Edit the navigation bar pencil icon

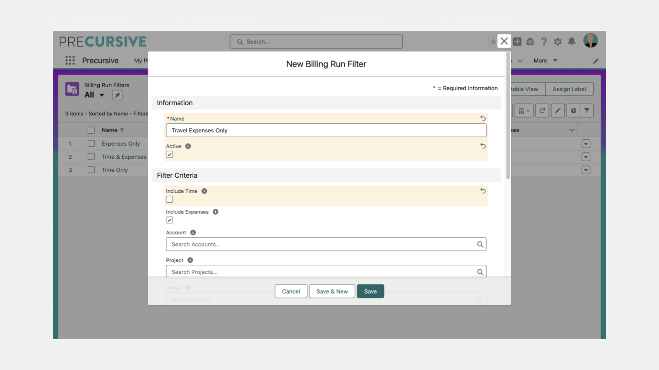tap(596, 61)
